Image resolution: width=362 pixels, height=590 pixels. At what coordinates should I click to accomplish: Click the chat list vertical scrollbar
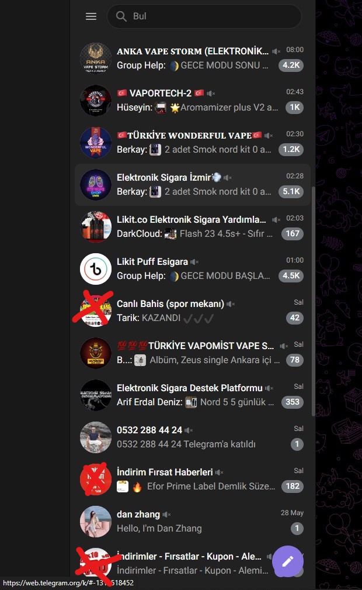point(313,301)
